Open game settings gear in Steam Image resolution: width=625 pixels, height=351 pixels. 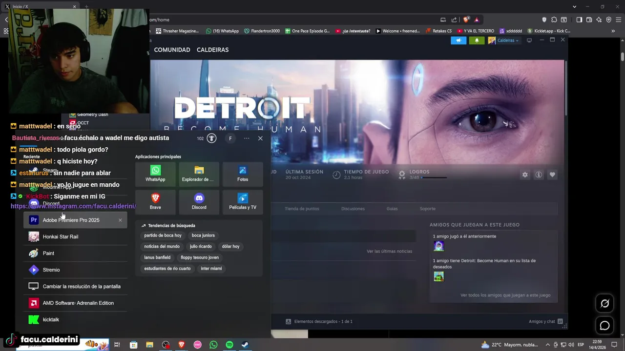[x=525, y=175]
